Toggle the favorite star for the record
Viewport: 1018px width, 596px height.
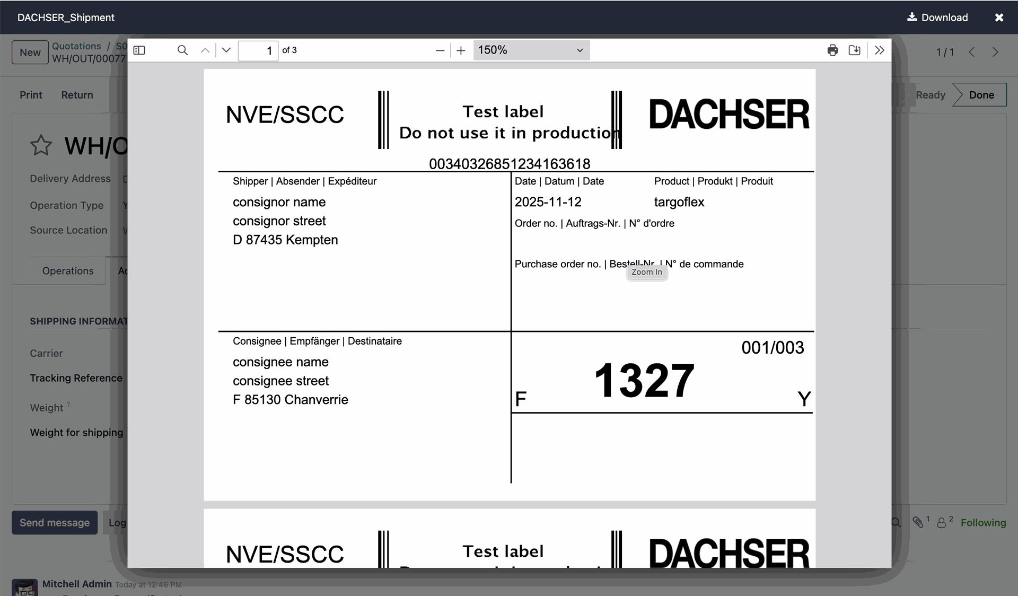41,145
